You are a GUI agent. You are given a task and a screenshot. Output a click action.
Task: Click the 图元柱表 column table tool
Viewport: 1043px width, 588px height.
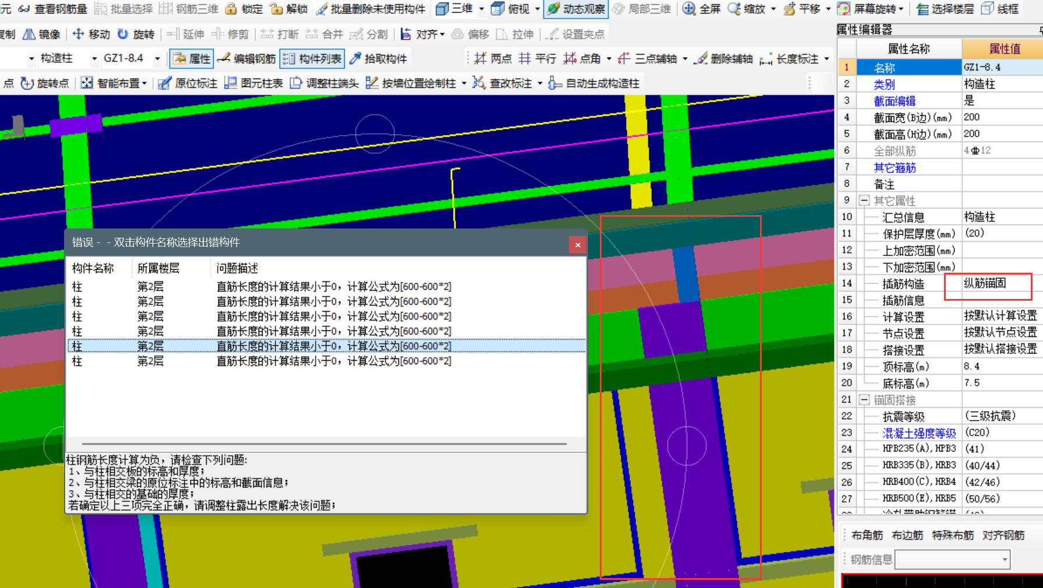pos(253,83)
